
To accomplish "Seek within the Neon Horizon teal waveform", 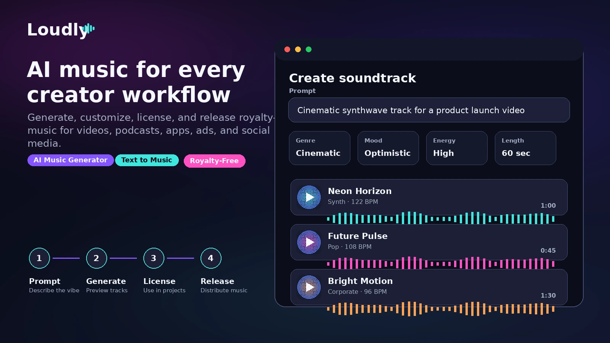I will point(441,218).
